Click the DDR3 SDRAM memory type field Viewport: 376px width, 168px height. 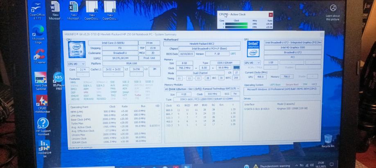[225, 63]
